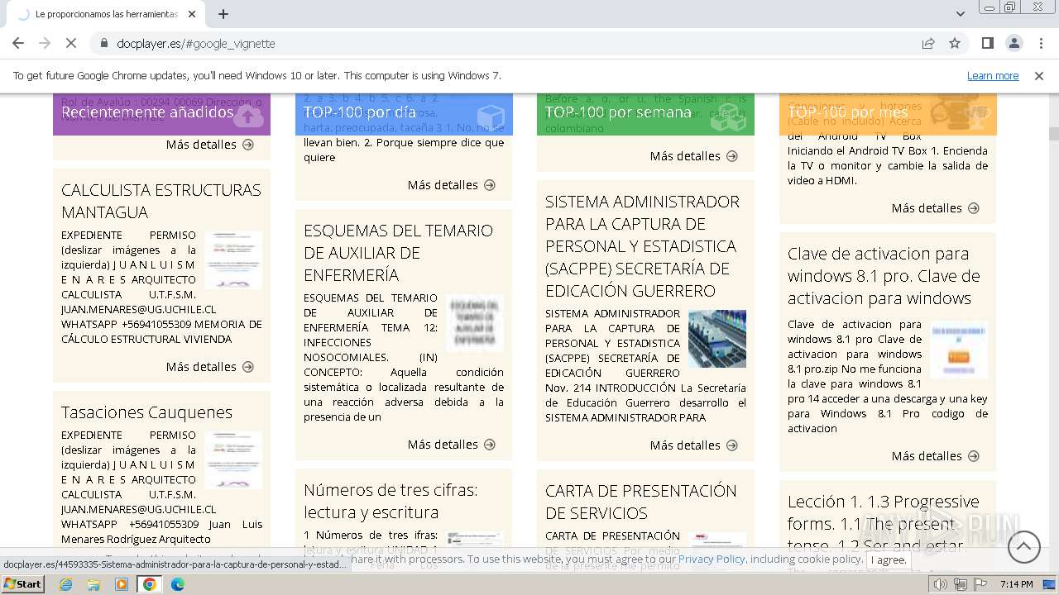The image size is (1059, 595).
Task: Open thumbnail of Tasaciones Cauquenes document
Action: coord(233,459)
